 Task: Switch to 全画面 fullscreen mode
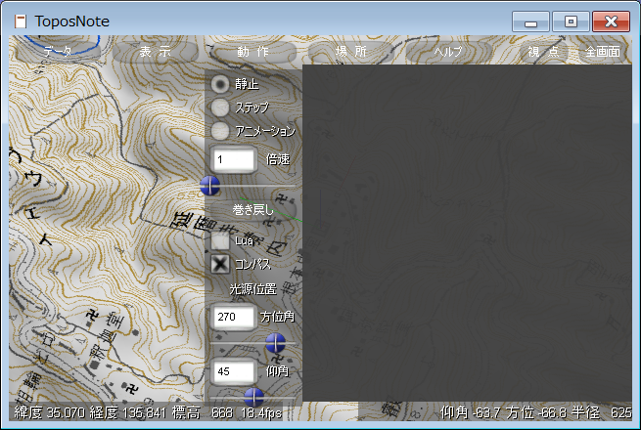(603, 52)
